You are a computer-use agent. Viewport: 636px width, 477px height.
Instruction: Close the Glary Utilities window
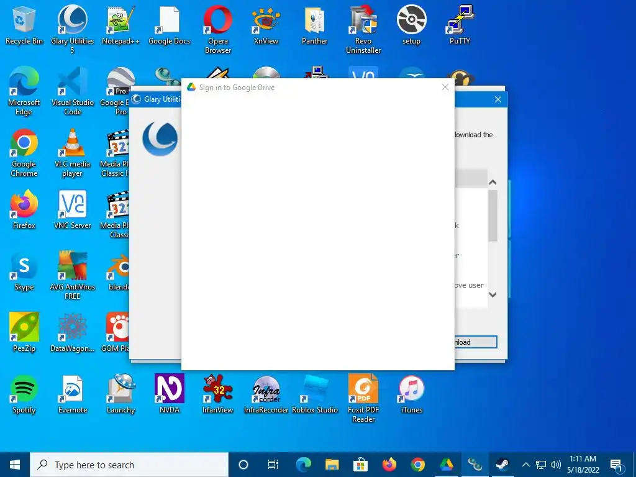pos(498,99)
